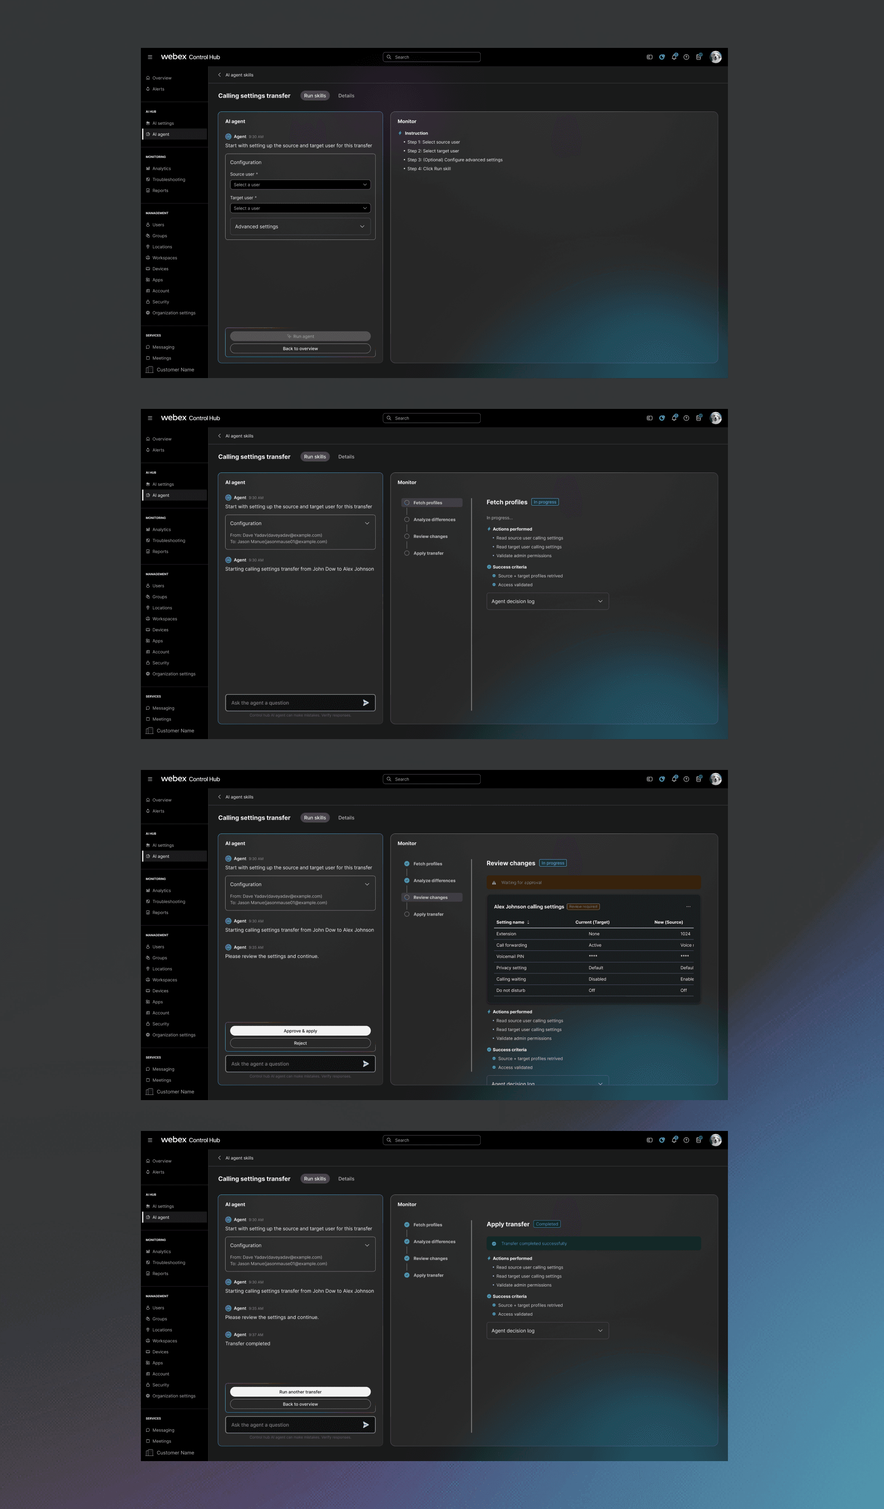This screenshot has height=1509, width=884.
Task: Expand the Advanced settings section
Action: click(x=300, y=227)
